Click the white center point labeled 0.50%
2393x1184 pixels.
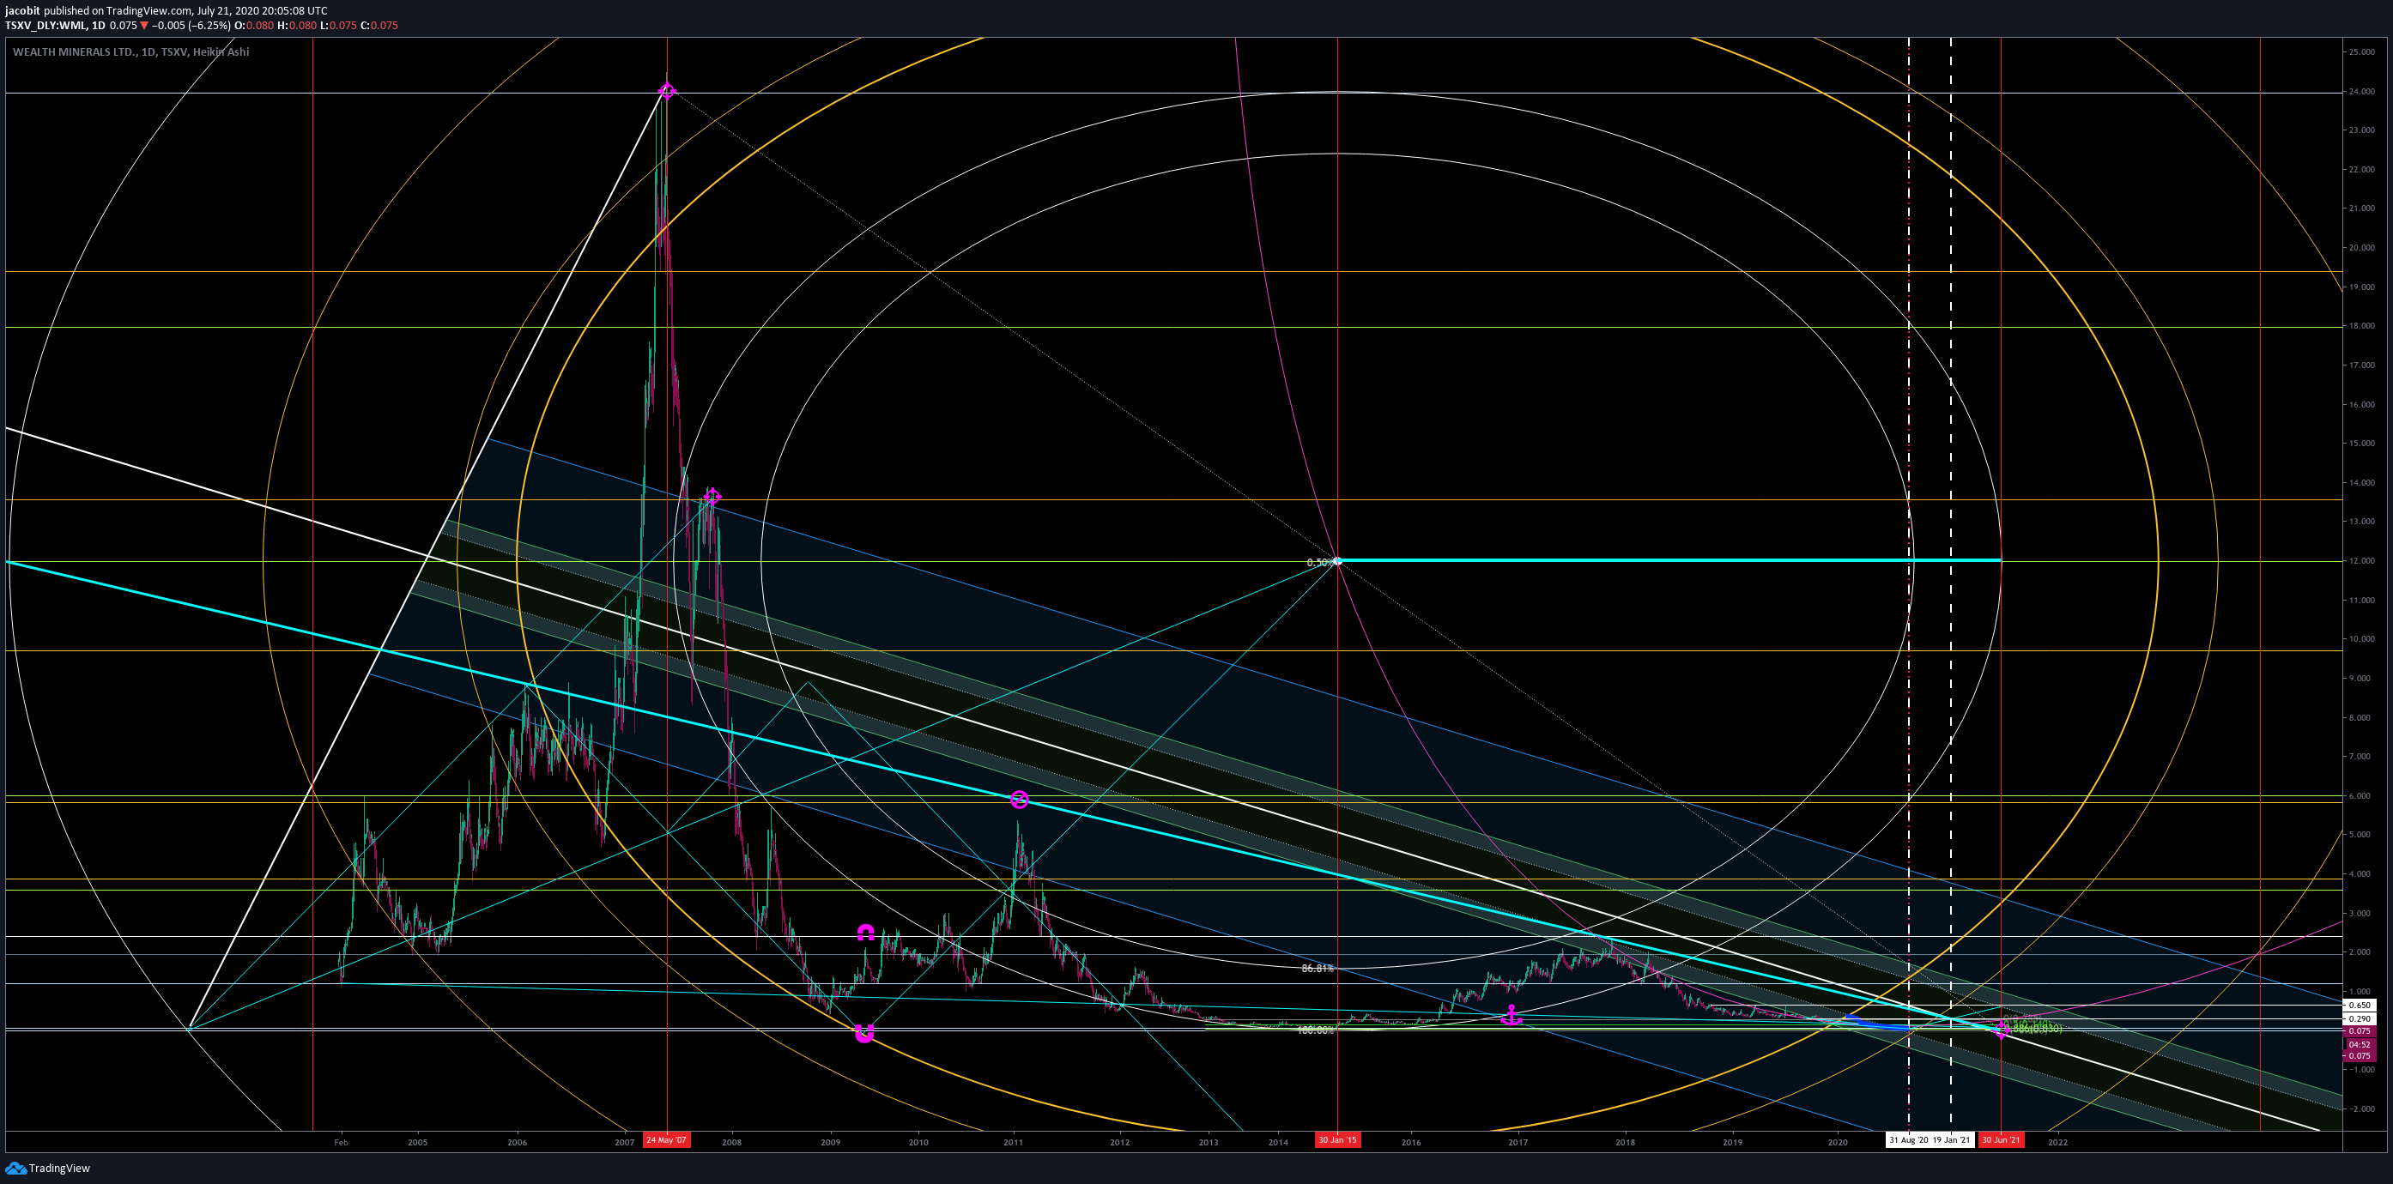[1336, 561]
